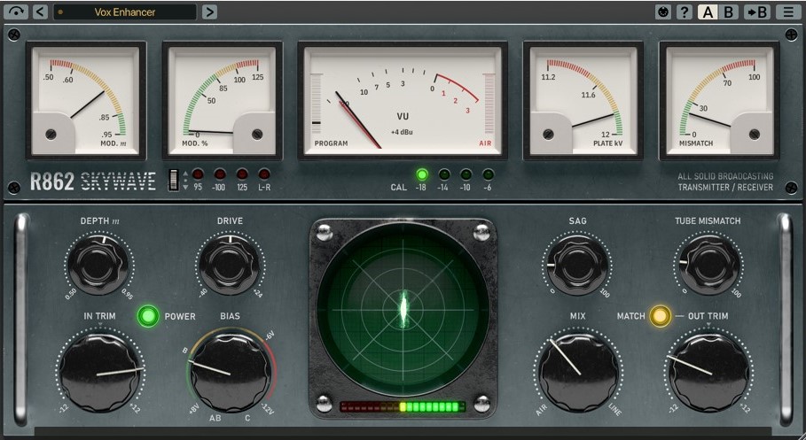Toggle the red 95 LED indicator
This screenshot has width=806, height=440.
pyautogui.click(x=198, y=174)
